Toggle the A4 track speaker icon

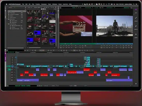[11, 77]
